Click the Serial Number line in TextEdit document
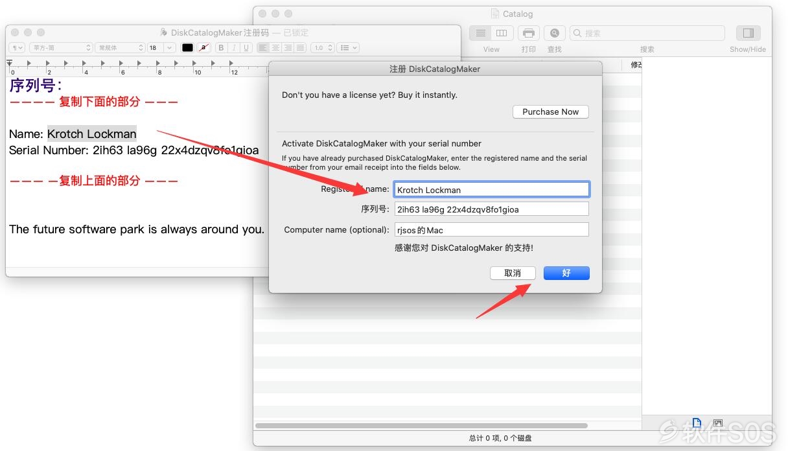788x451 pixels. [134, 150]
